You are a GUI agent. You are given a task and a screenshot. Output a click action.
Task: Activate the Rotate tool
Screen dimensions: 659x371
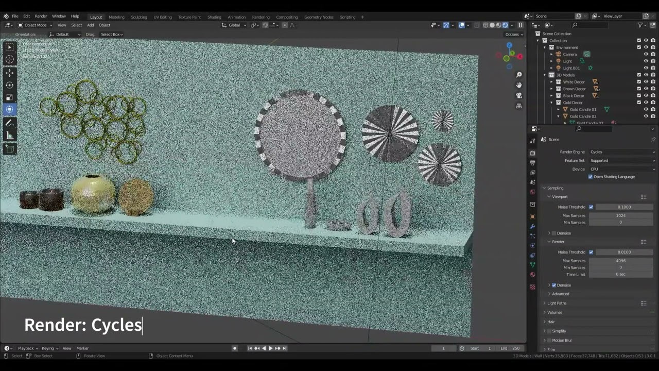click(x=10, y=85)
